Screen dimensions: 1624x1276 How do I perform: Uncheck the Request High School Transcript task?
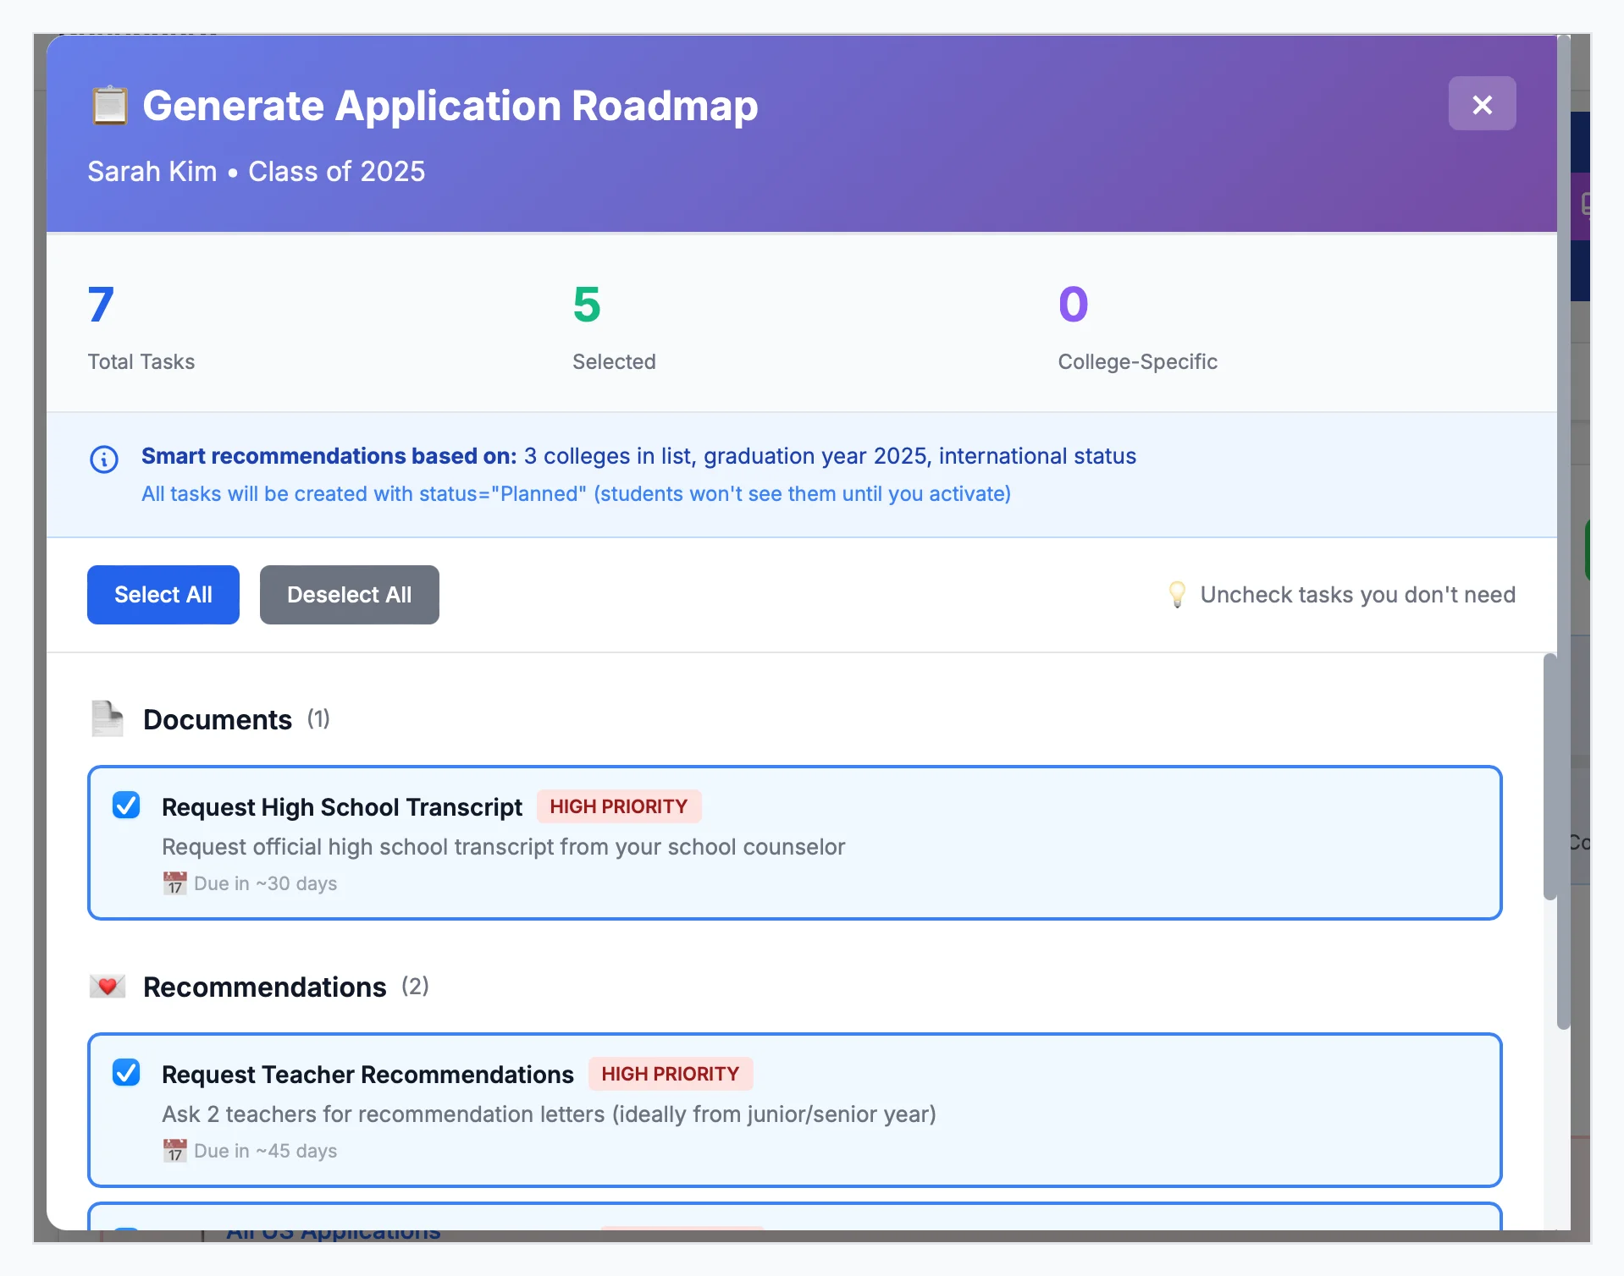pos(126,805)
